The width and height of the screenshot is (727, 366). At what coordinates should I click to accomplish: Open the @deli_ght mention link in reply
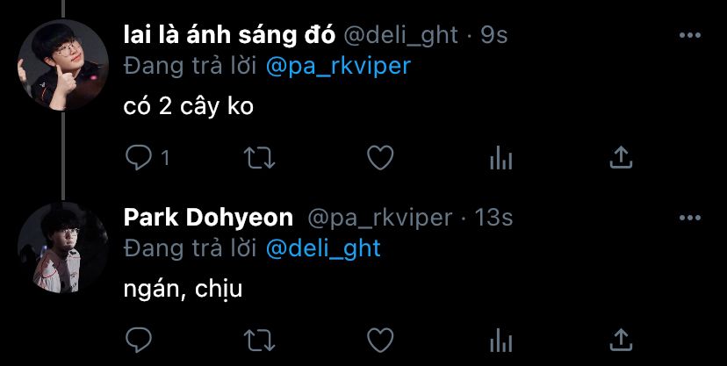click(x=323, y=248)
